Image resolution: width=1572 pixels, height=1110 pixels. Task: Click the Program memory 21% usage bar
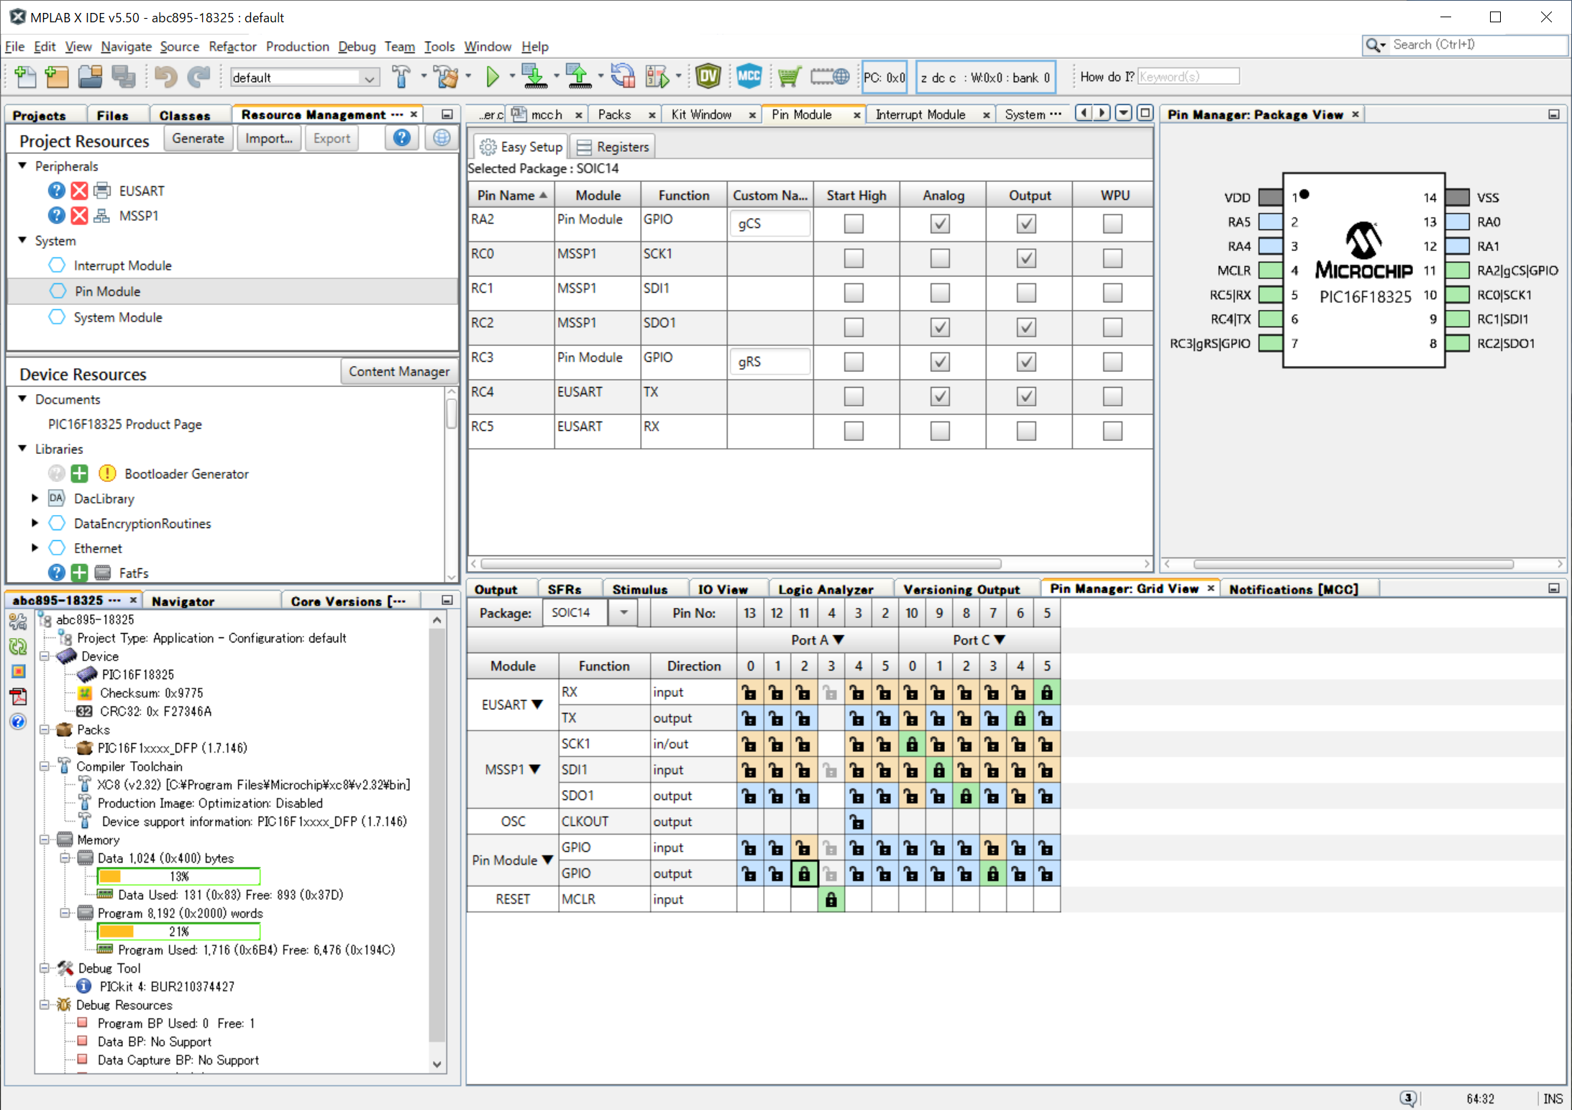click(179, 932)
